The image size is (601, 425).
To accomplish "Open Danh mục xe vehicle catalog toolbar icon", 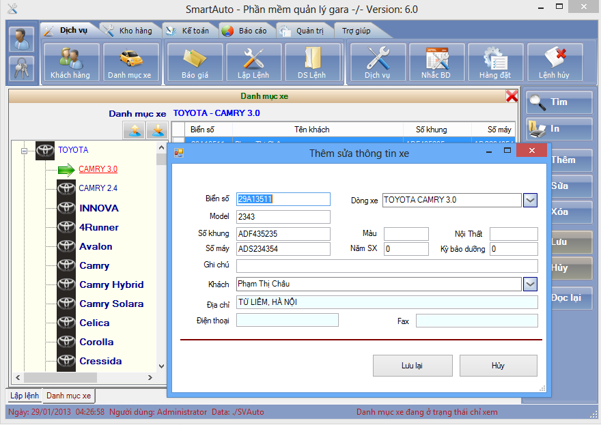I will pyautogui.click(x=130, y=62).
